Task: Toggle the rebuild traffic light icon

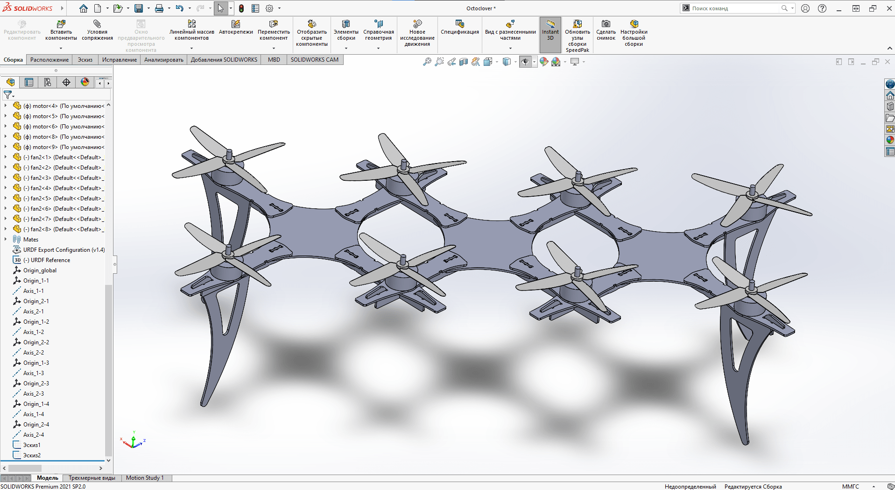Action: 241,8
